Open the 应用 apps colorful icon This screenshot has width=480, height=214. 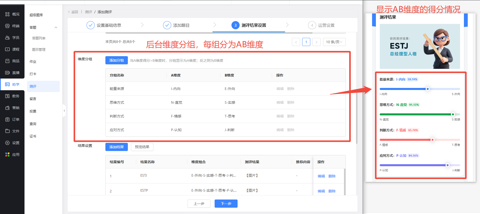[x=7, y=155]
